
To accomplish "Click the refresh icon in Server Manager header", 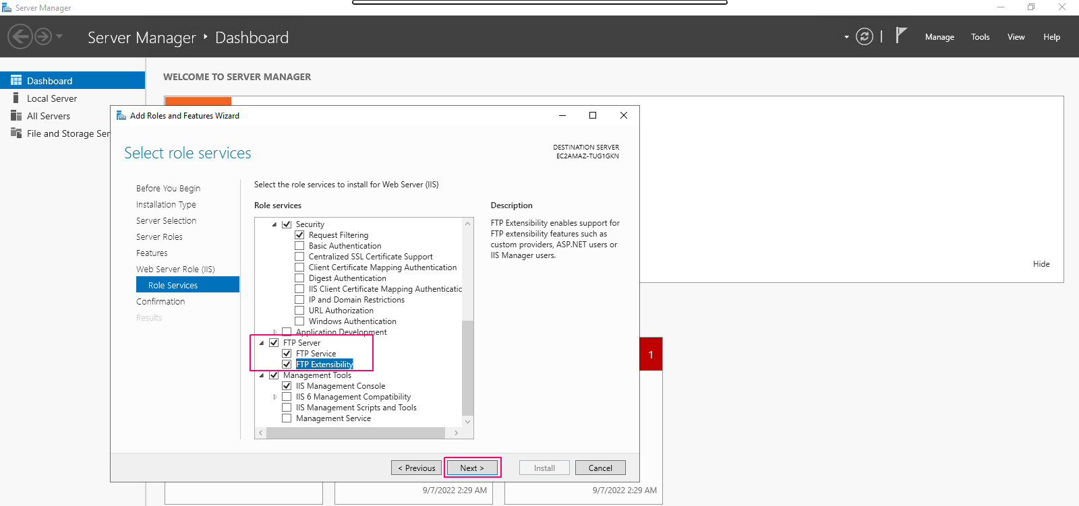I will (x=865, y=36).
